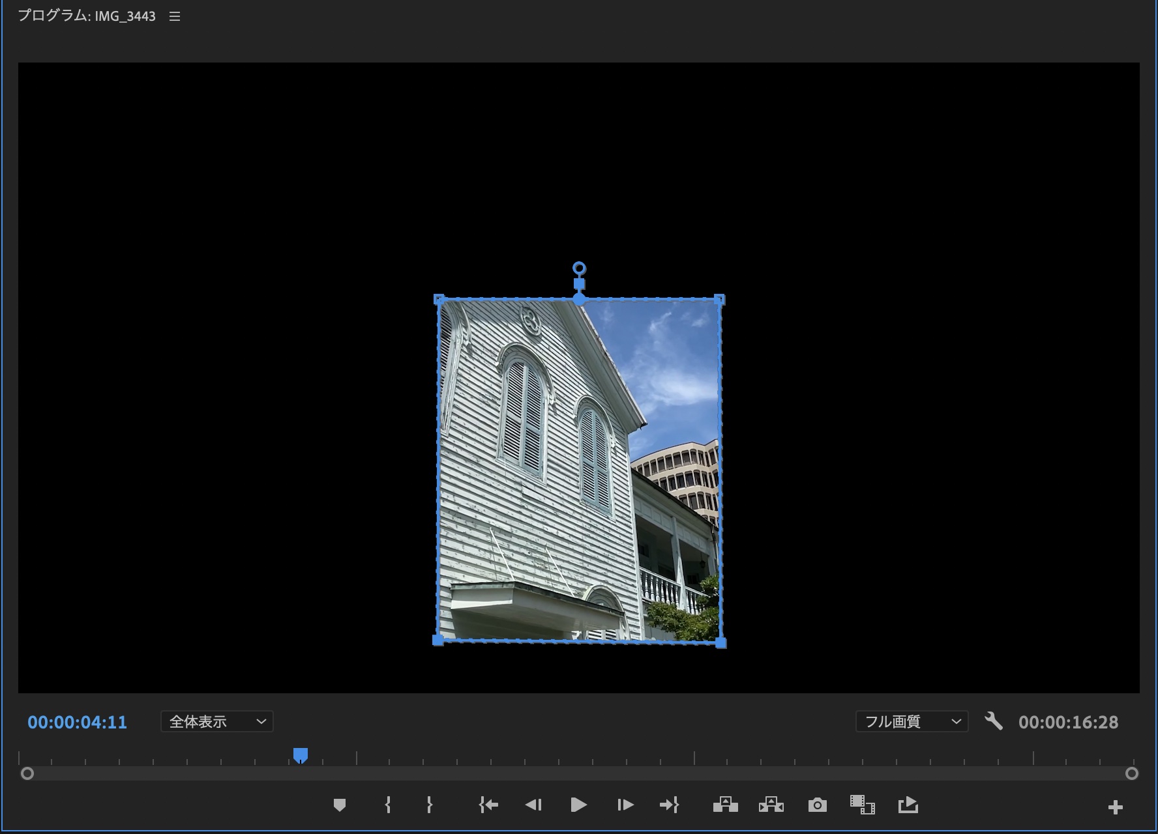Open the フル画質 playback resolution dropdown

[x=912, y=721]
